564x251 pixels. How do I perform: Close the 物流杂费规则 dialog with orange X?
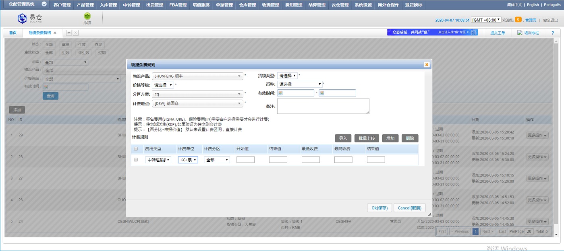[x=426, y=64]
